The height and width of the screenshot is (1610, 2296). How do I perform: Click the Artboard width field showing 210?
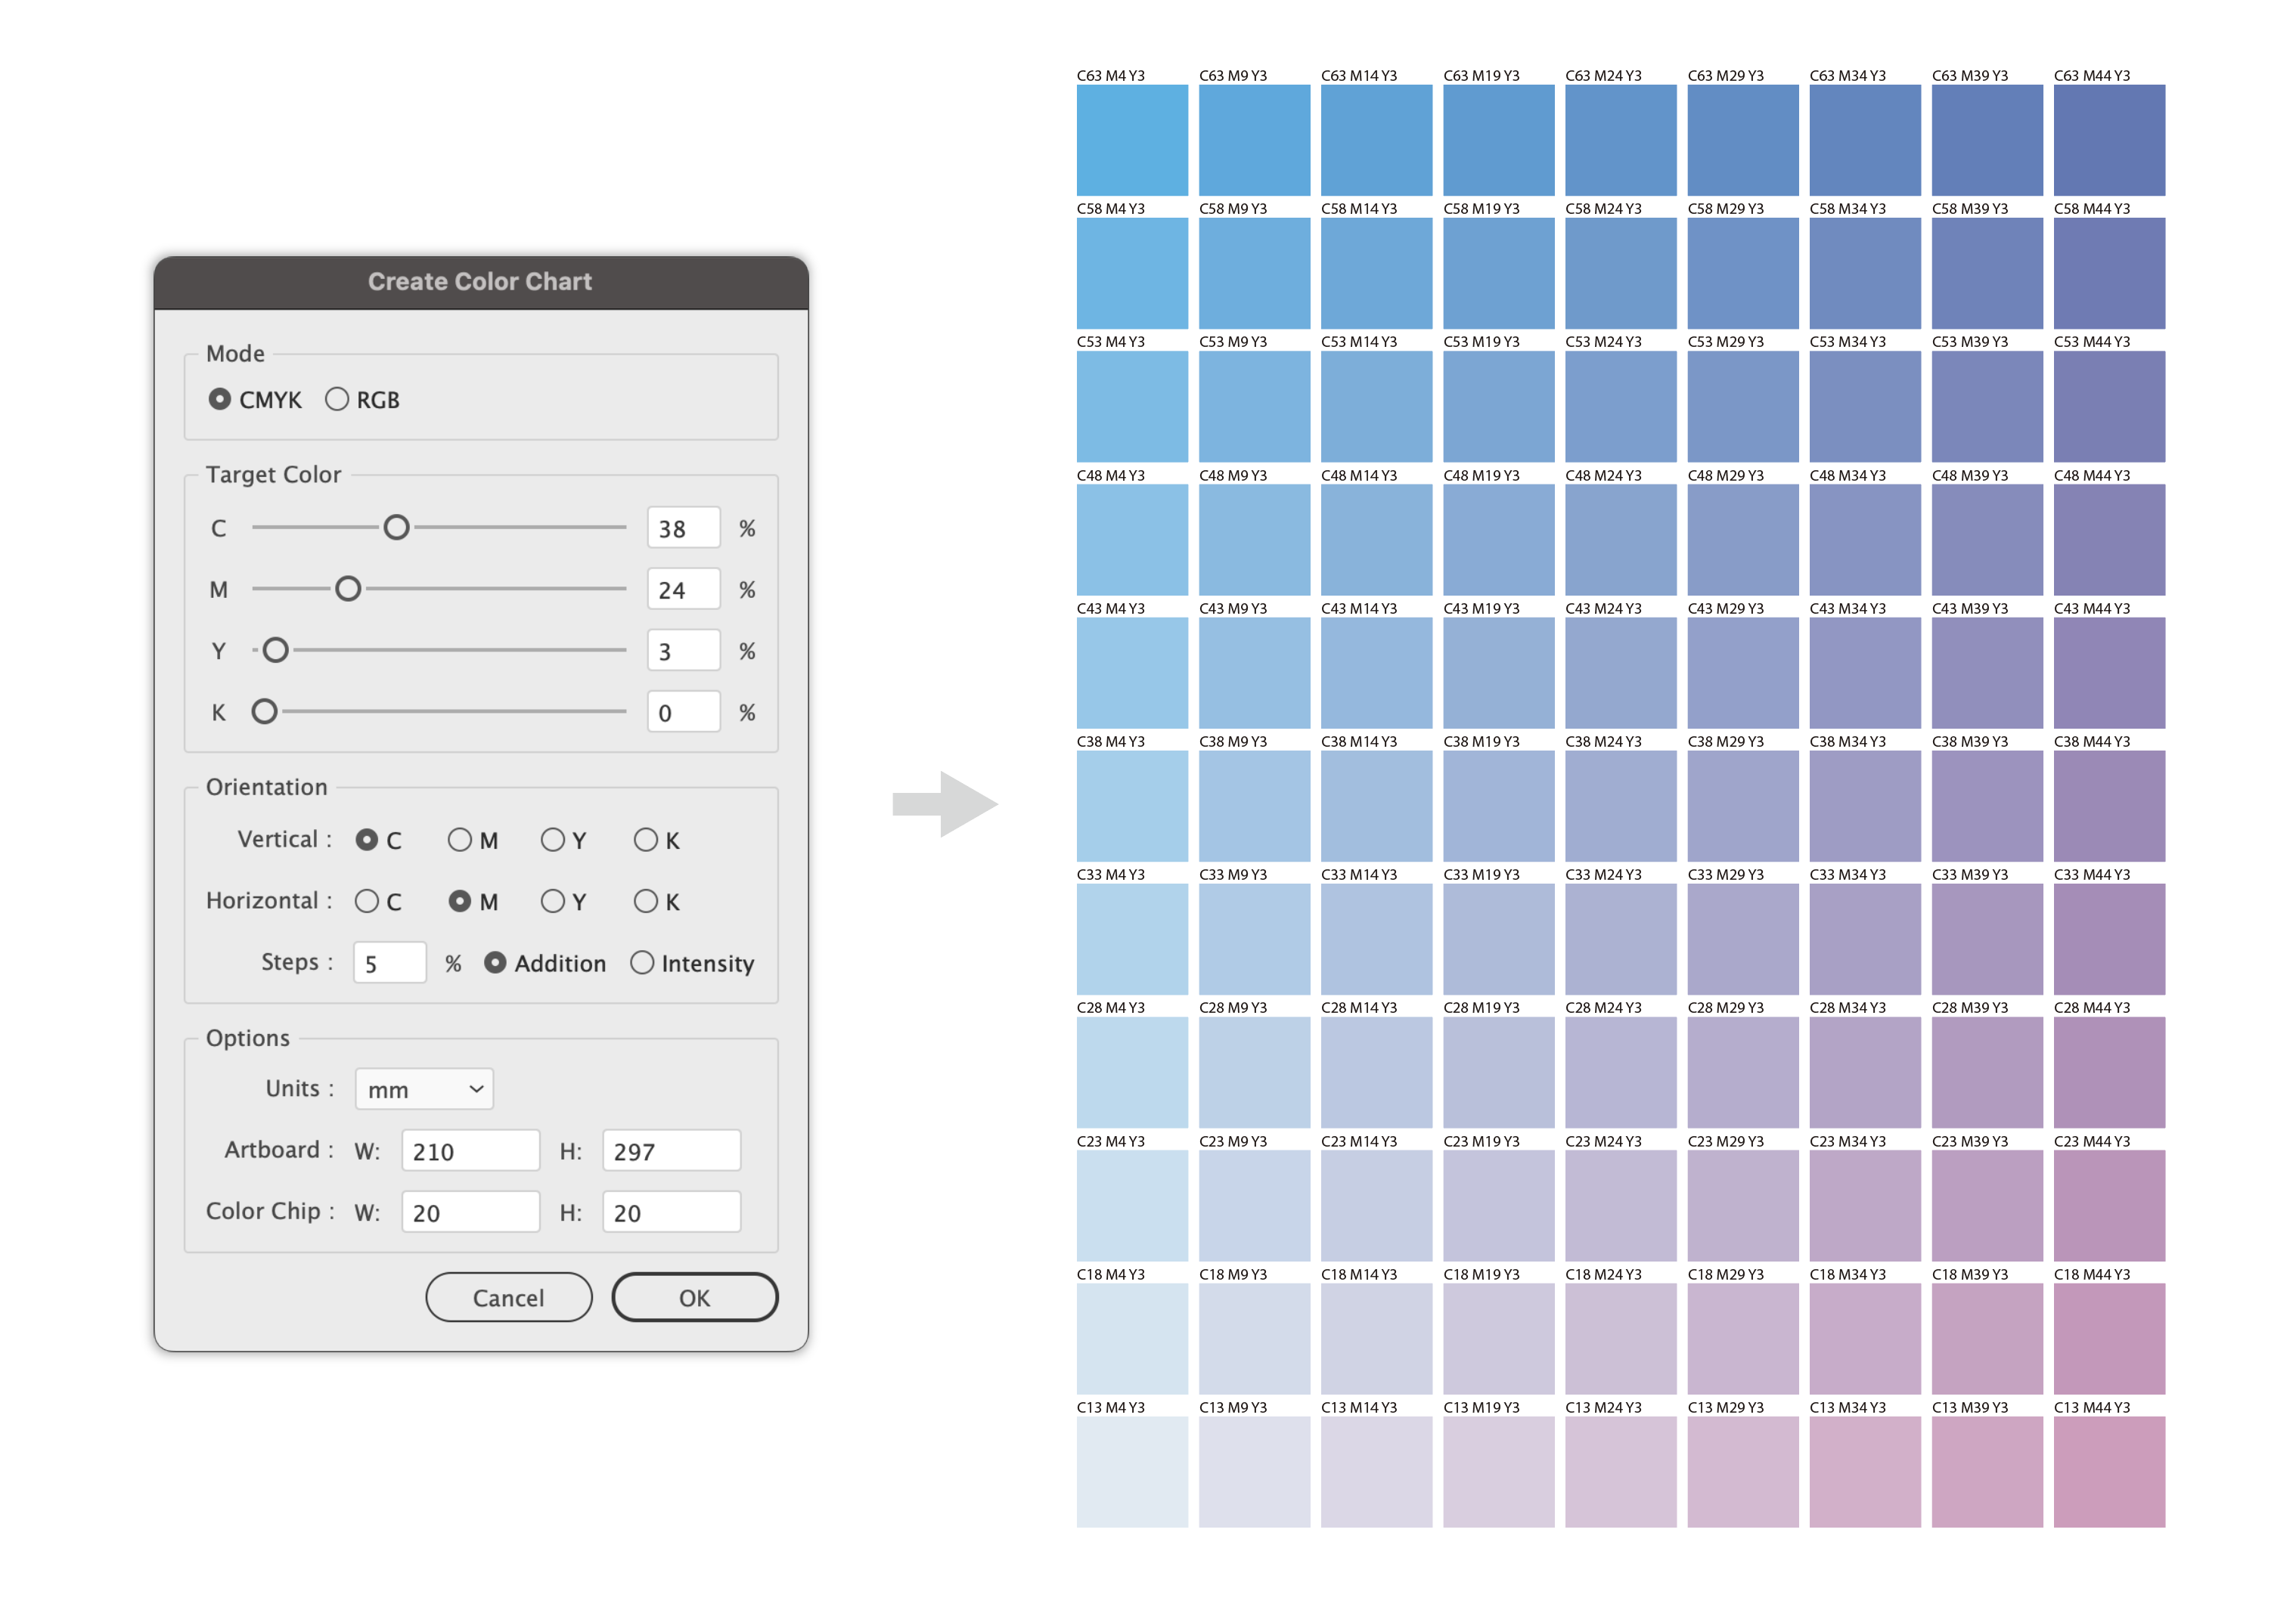point(470,1151)
